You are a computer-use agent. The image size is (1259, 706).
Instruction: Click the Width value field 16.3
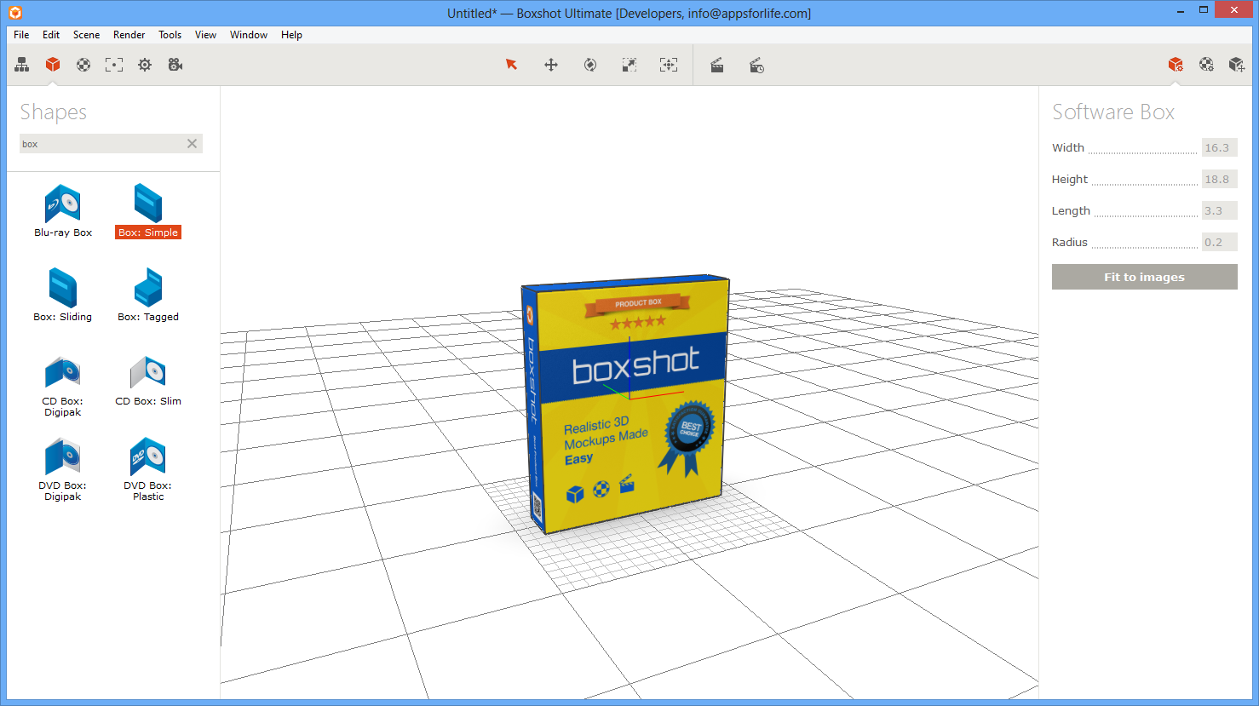tap(1219, 147)
